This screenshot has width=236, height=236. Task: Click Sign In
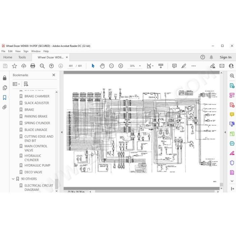click(226, 57)
